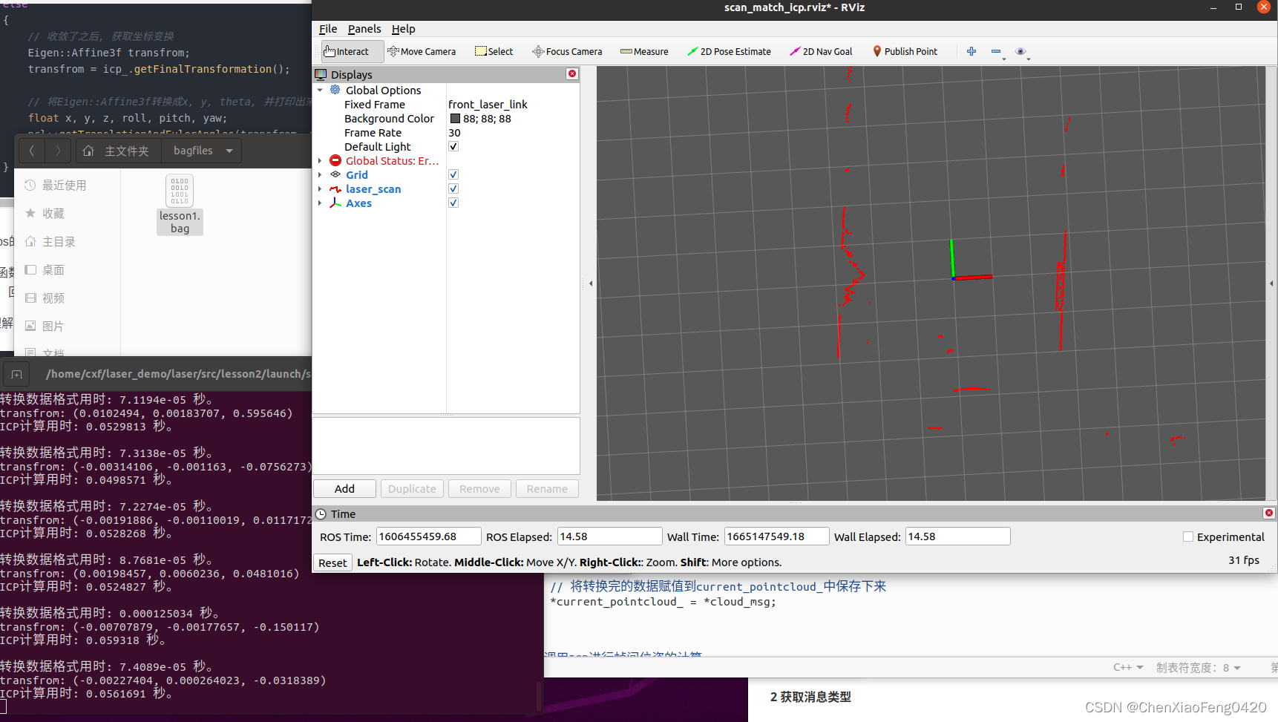The width and height of the screenshot is (1278, 722).
Task: Select the 2D Nav Goal tool
Action: [x=821, y=51]
